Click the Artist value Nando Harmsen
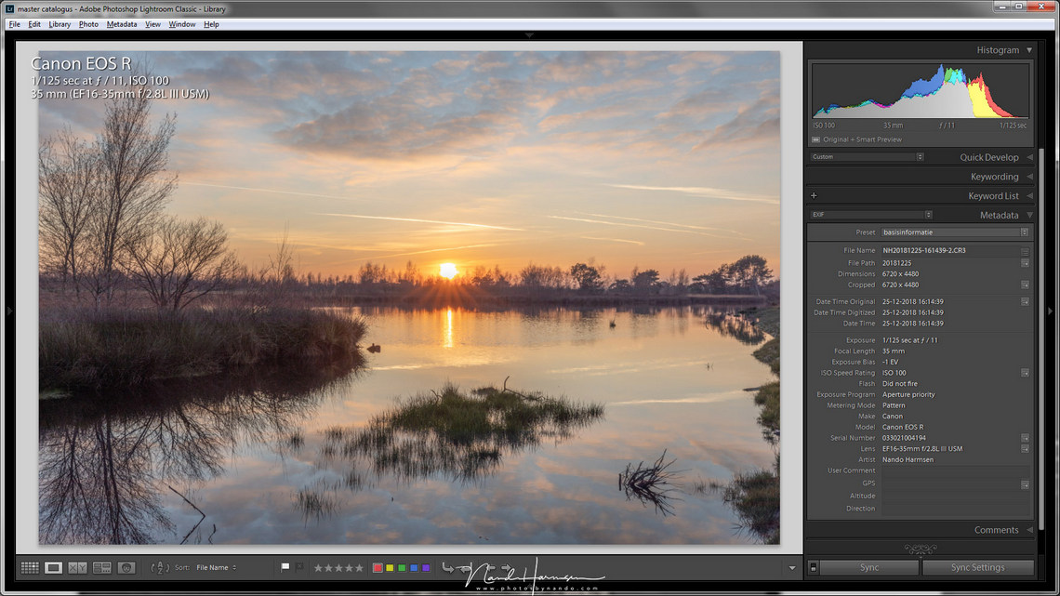Screen dimensions: 1060x596 tap(908, 459)
